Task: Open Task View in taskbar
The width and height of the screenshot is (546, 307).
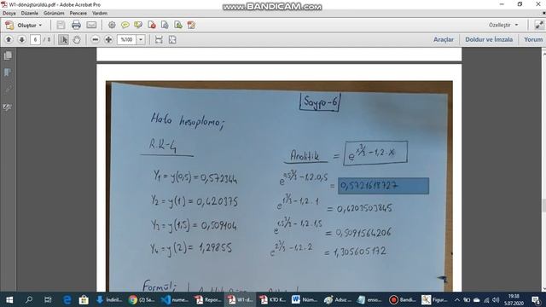Action: 48,299
